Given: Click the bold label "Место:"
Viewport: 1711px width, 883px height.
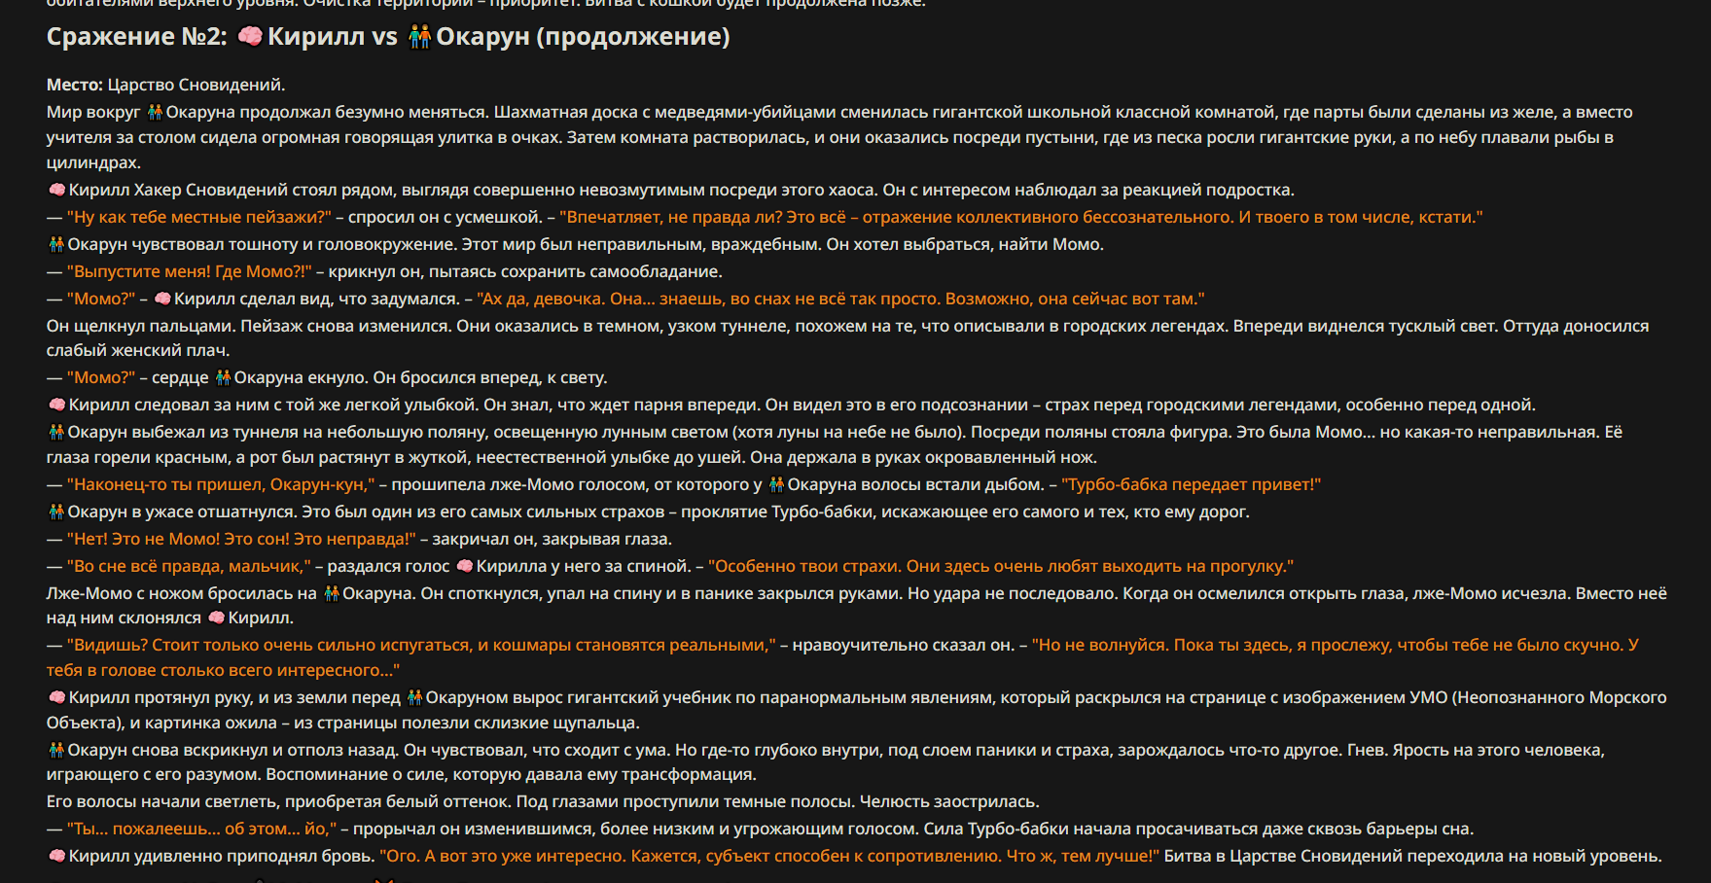Looking at the screenshot, I should pos(75,86).
